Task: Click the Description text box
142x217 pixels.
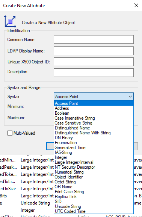Action: tap(94, 72)
